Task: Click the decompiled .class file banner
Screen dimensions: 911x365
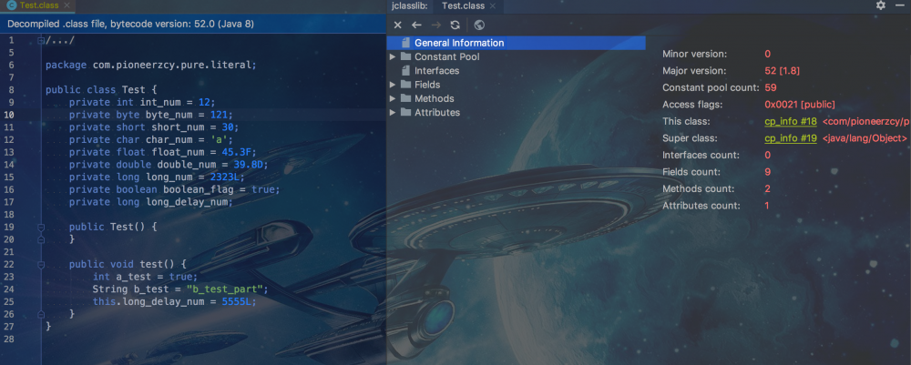Action: pyautogui.click(x=193, y=25)
